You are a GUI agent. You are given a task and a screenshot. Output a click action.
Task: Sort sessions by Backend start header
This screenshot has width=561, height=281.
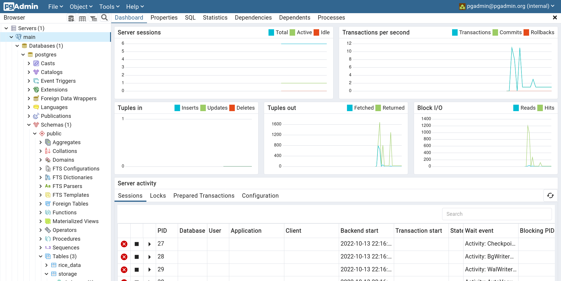coord(359,231)
